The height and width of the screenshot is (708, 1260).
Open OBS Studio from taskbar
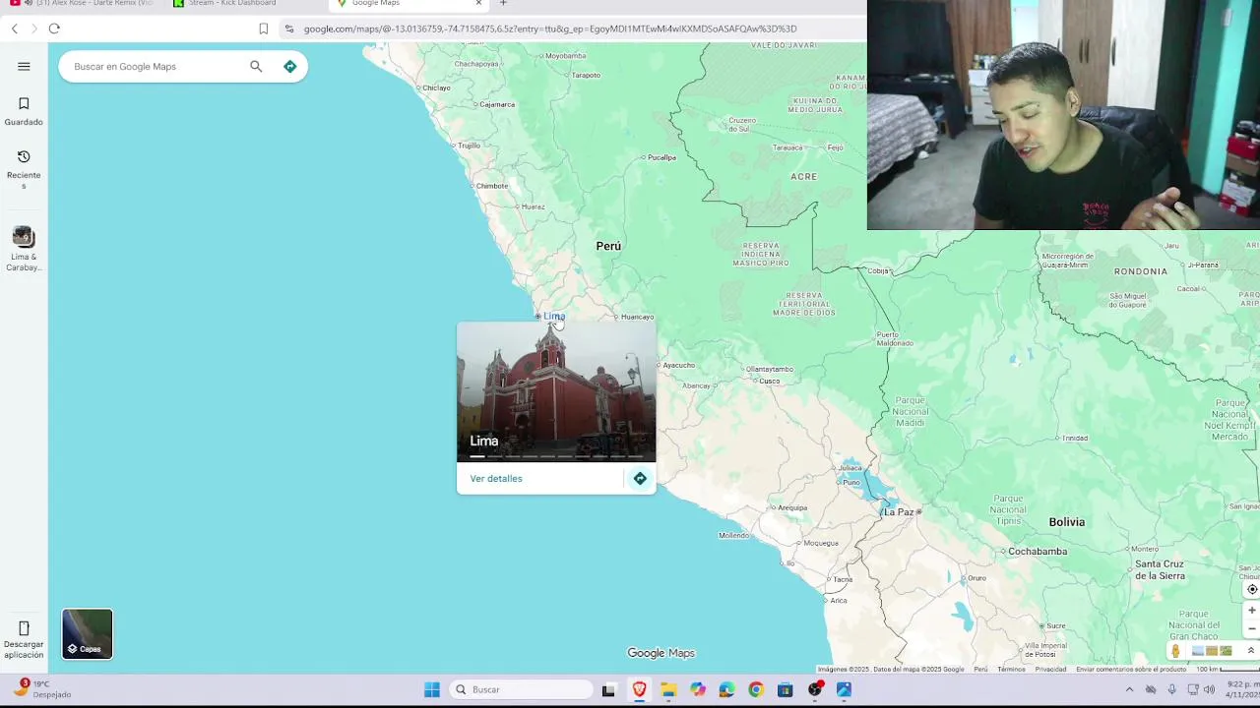click(814, 689)
